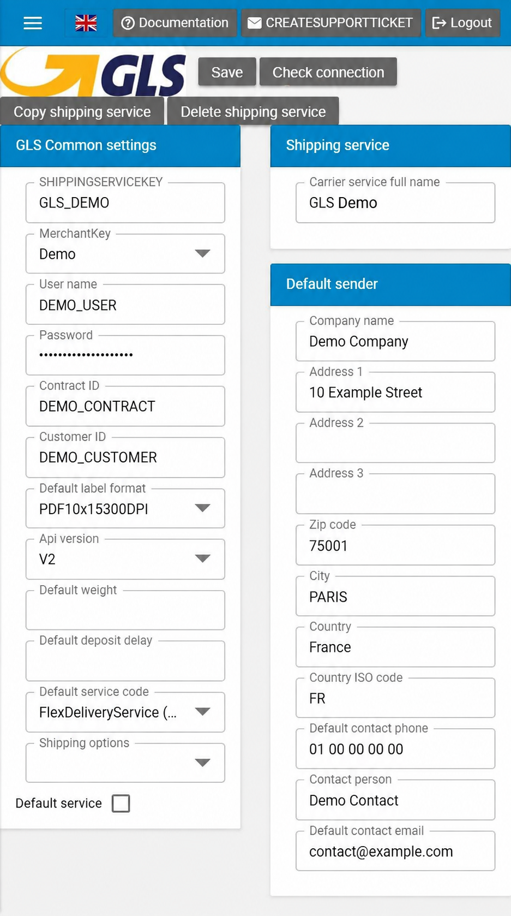
Task: Edit the Zip code field
Action: point(395,545)
